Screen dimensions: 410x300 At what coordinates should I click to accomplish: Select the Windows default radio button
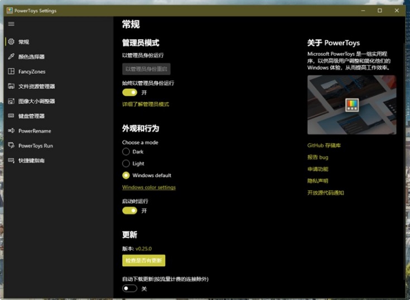pos(126,175)
